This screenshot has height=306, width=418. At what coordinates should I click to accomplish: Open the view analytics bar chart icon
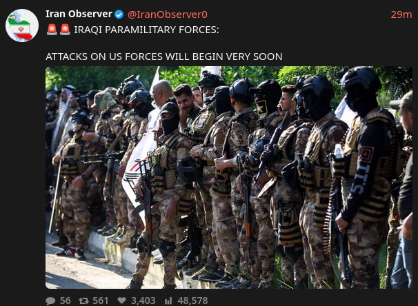pos(168,301)
